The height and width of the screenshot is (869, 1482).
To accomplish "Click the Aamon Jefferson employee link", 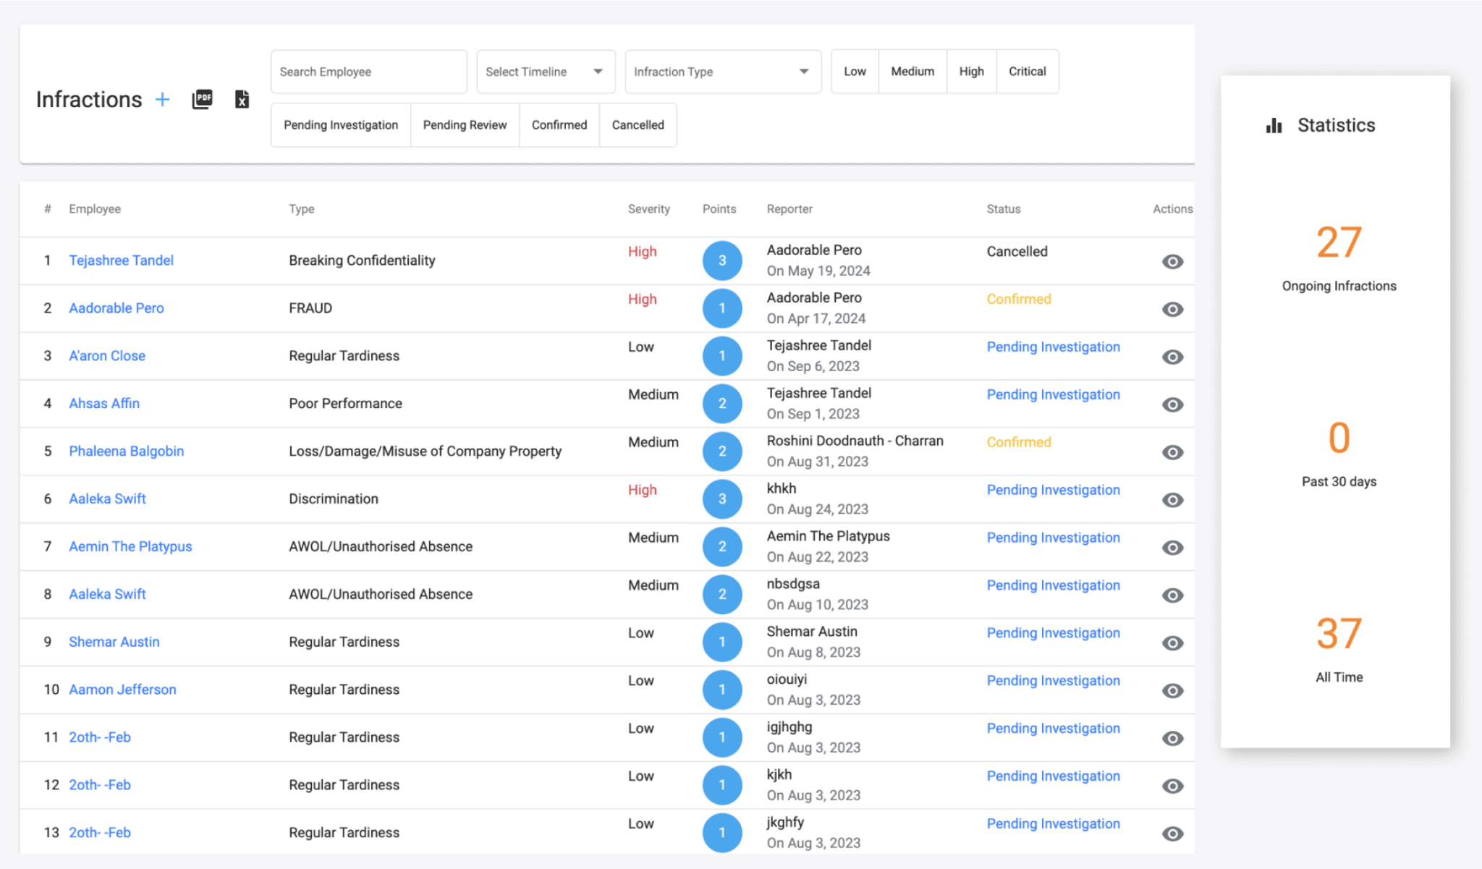I will coord(122,690).
